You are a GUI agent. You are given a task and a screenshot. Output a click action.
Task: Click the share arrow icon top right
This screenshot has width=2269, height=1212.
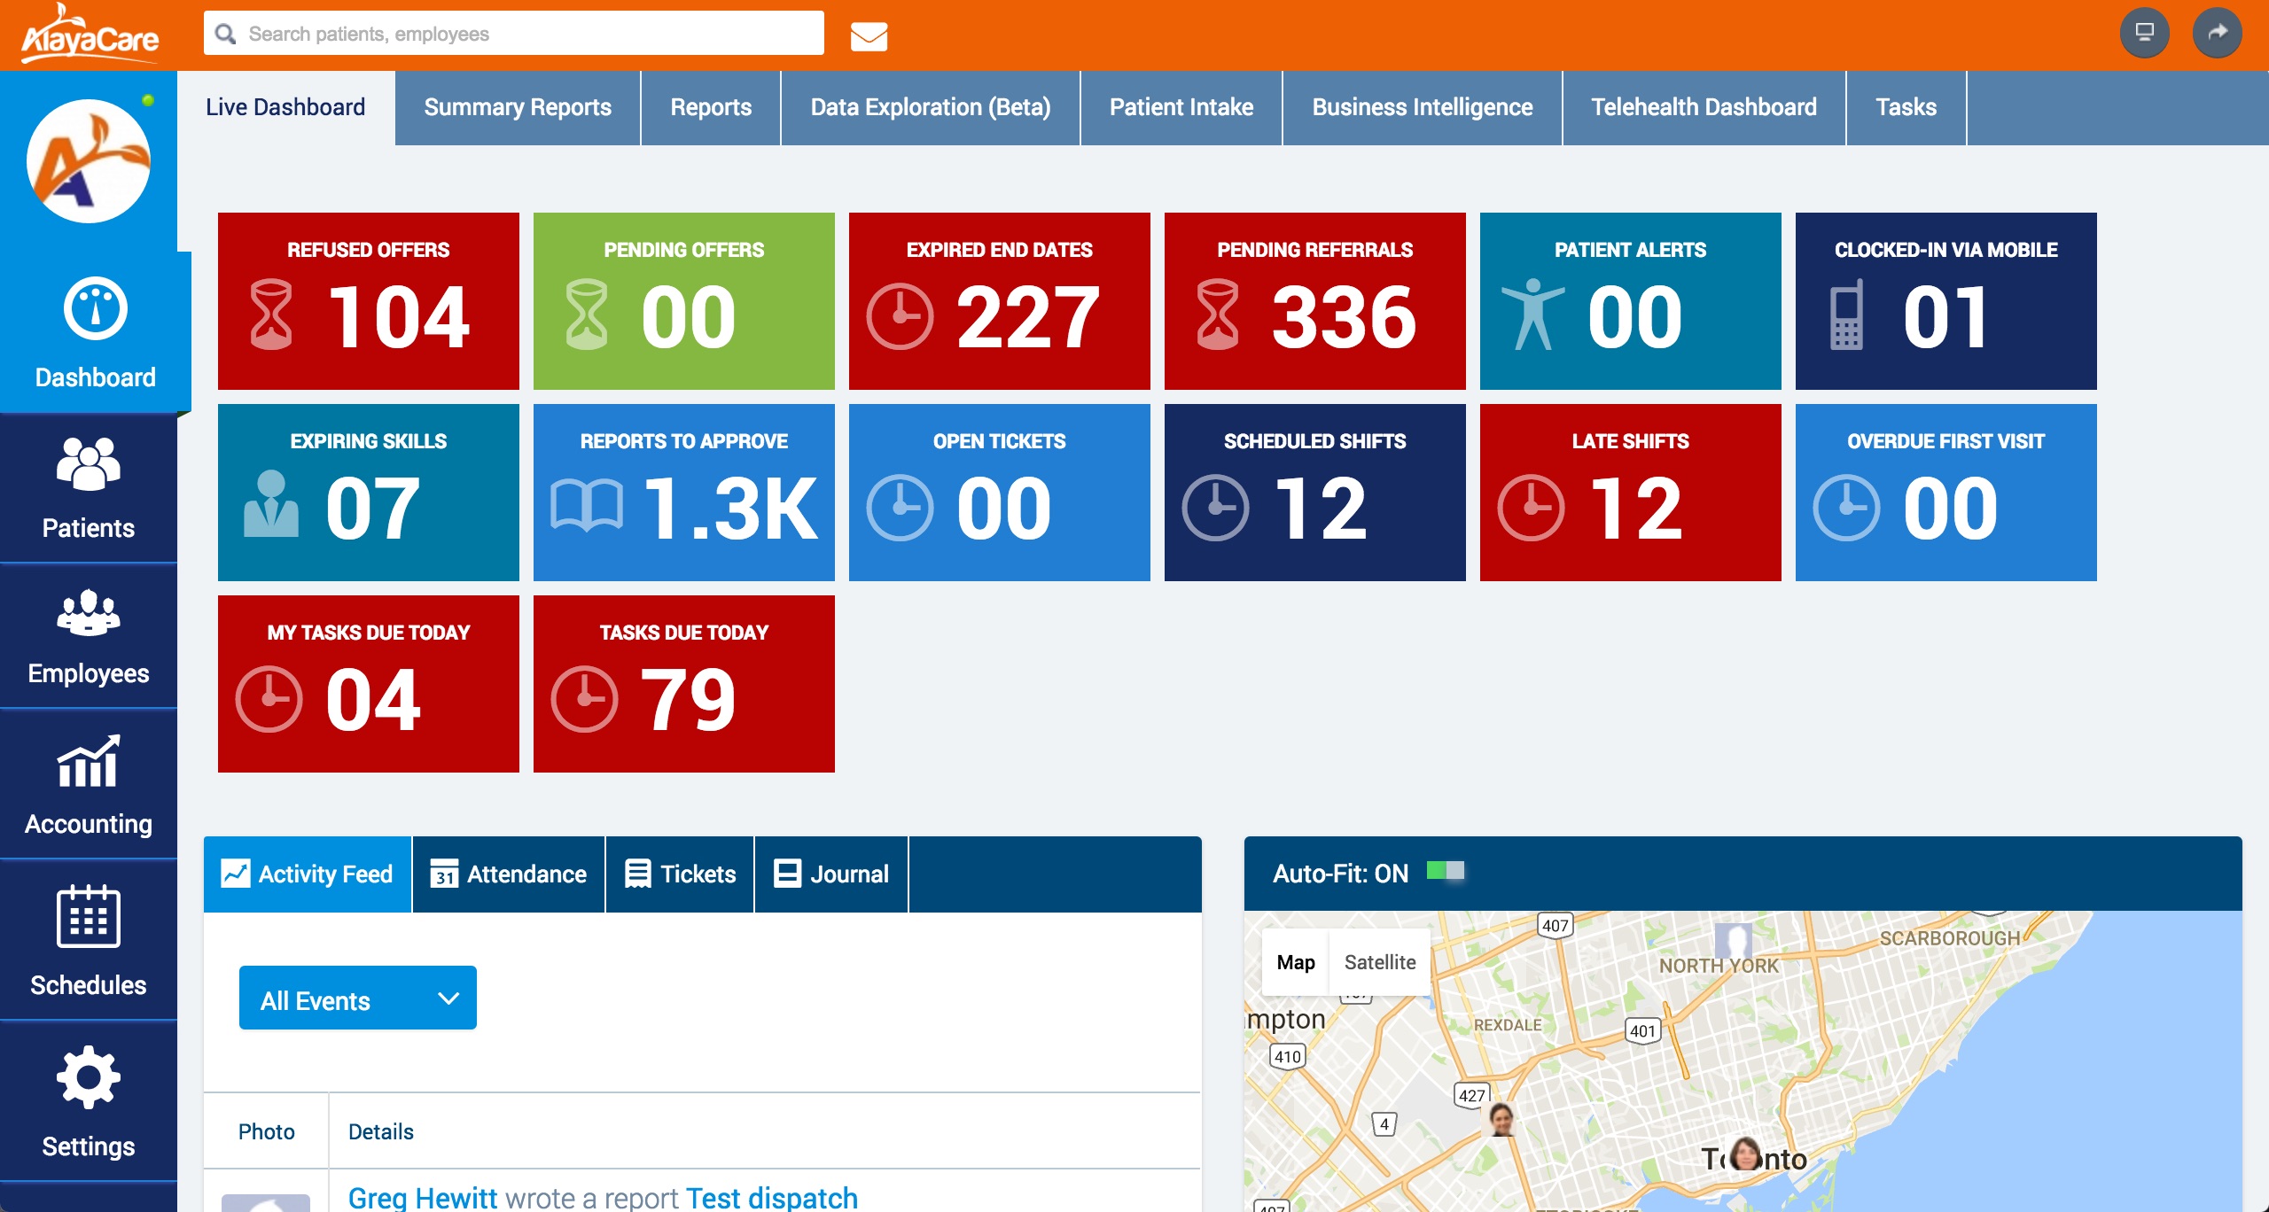pyautogui.click(x=2217, y=33)
